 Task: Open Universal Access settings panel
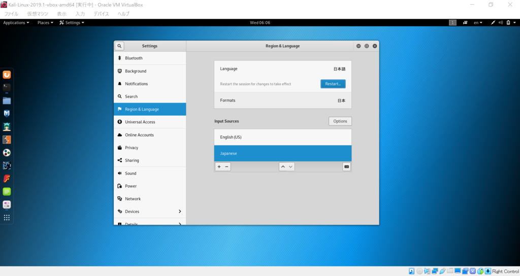pyautogui.click(x=150, y=122)
